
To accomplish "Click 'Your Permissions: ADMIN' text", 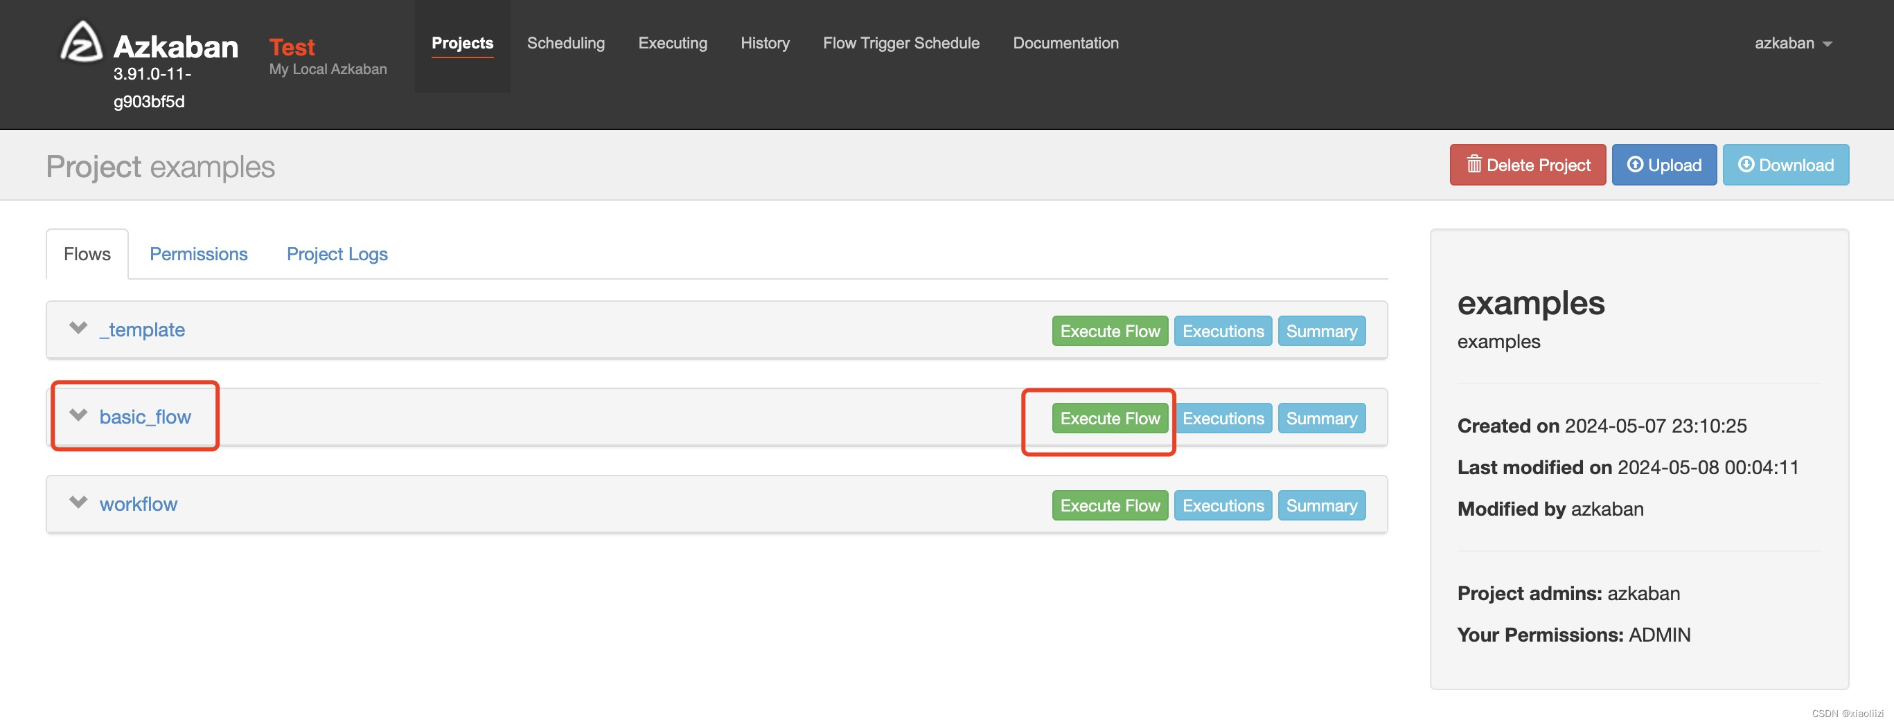I will [x=1573, y=635].
